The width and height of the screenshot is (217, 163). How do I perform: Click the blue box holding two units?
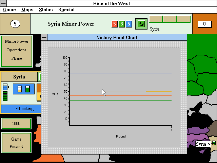click(24, 89)
